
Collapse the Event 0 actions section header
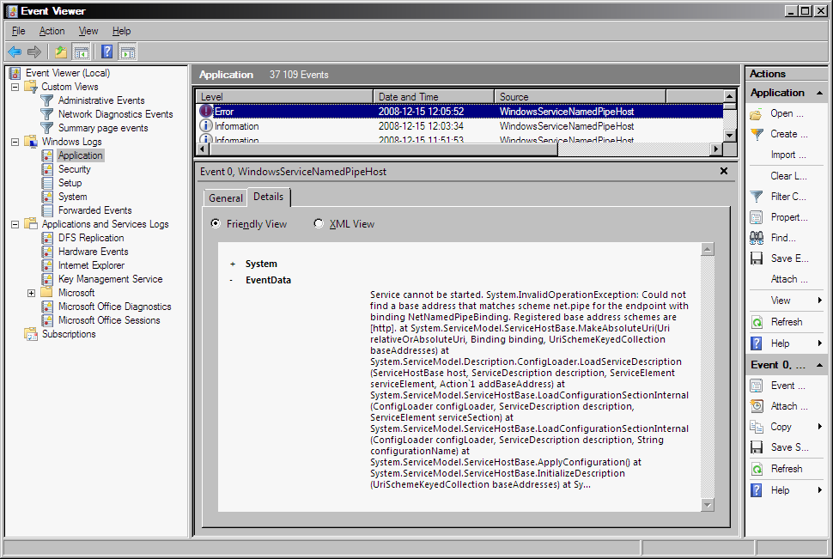820,365
